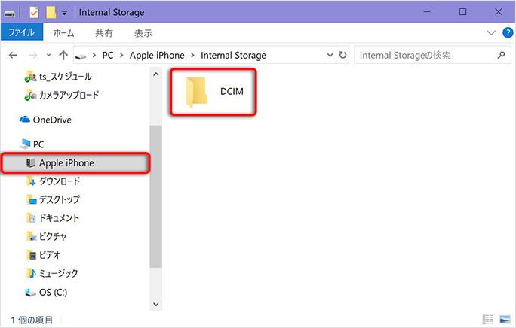Expand the quick access toolbar dropdown arrow
The image size is (516, 328).
click(65, 13)
